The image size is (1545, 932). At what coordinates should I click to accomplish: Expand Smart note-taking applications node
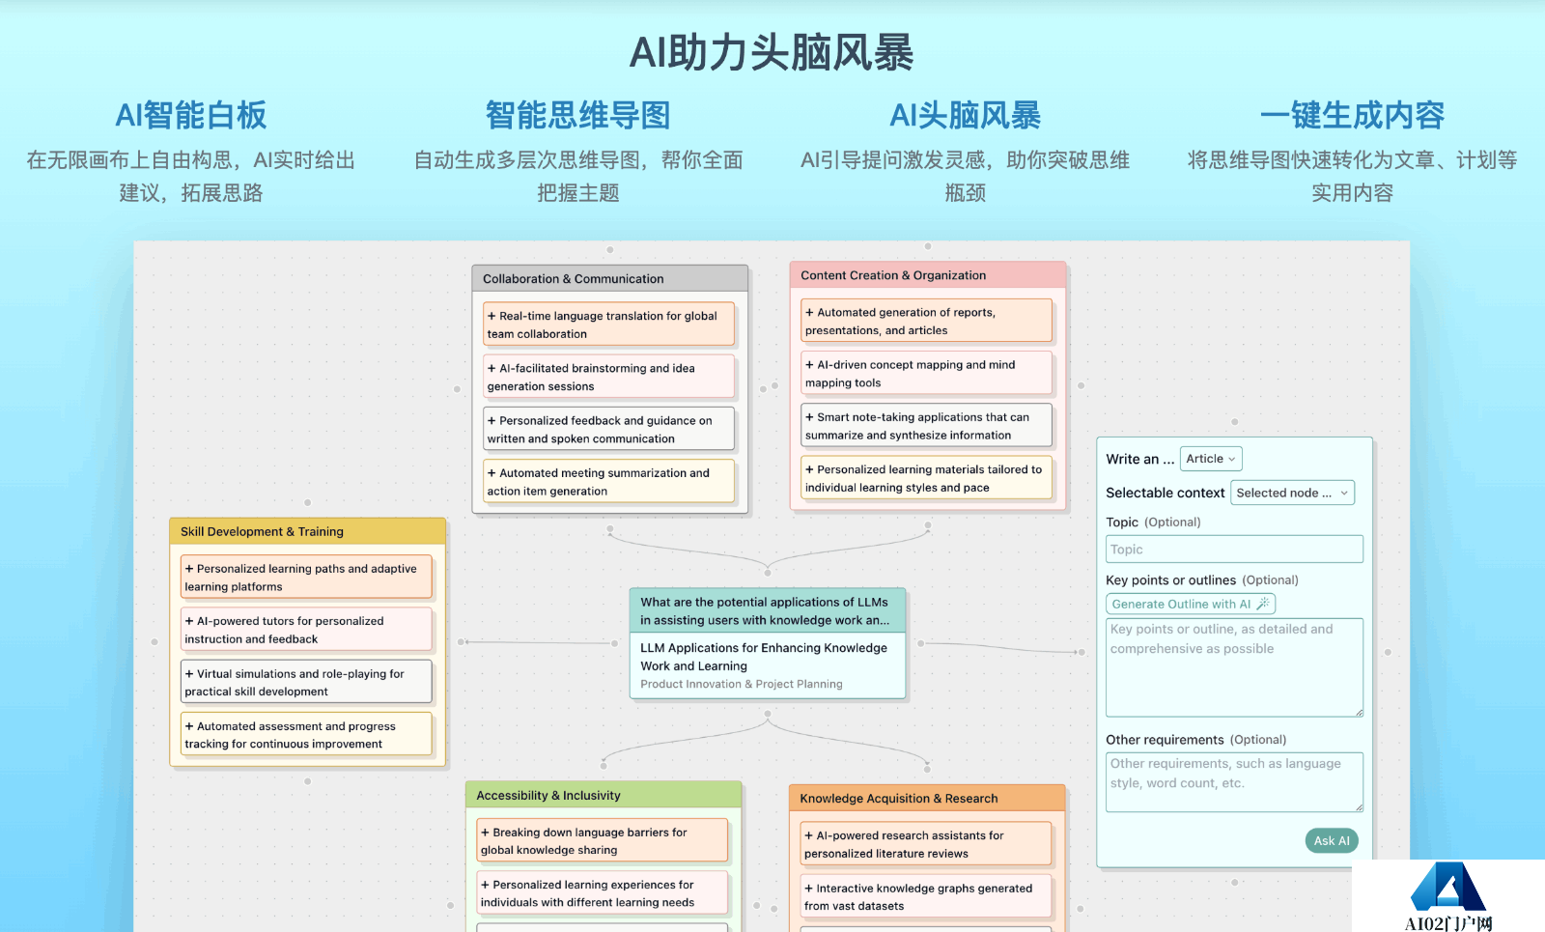point(809,417)
